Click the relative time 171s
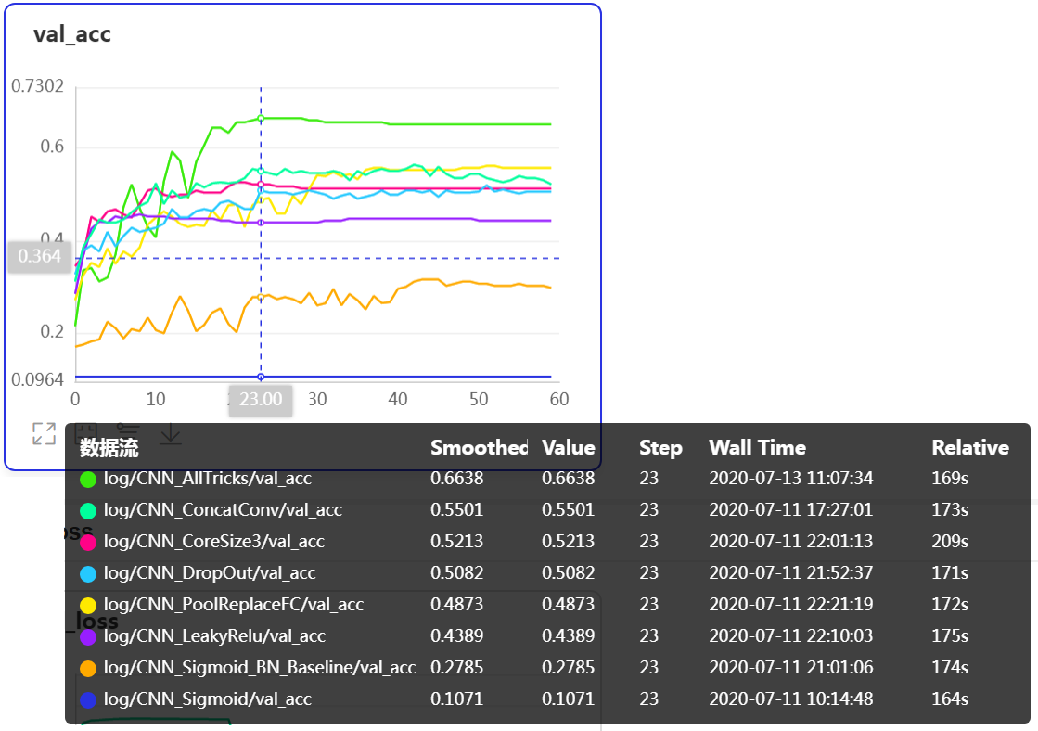The height and width of the screenshot is (731, 1038). [x=950, y=572]
